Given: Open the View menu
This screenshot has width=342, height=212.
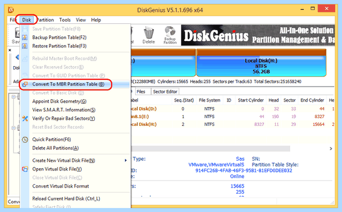Looking at the screenshot, I should [81, 20].
